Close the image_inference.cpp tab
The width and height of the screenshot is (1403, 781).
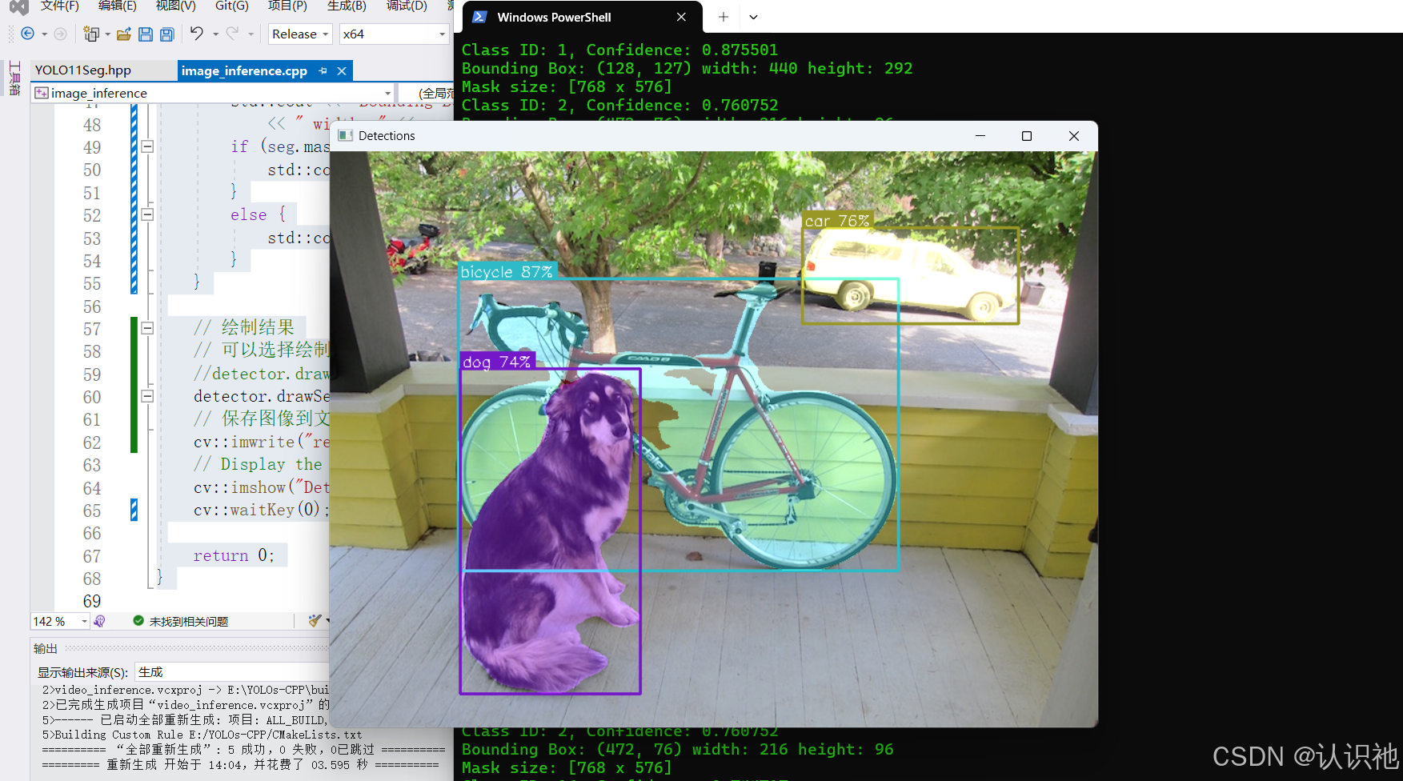pyautogui.click(x=342, y=70)
